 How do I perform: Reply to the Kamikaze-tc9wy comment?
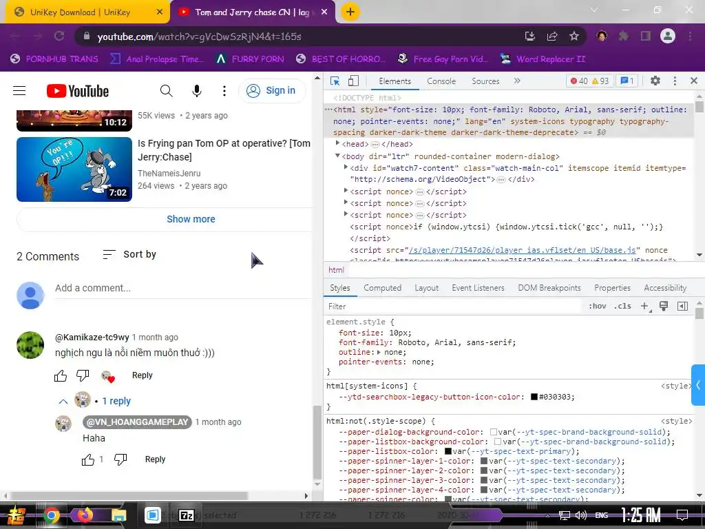click(x=142, y=375)
